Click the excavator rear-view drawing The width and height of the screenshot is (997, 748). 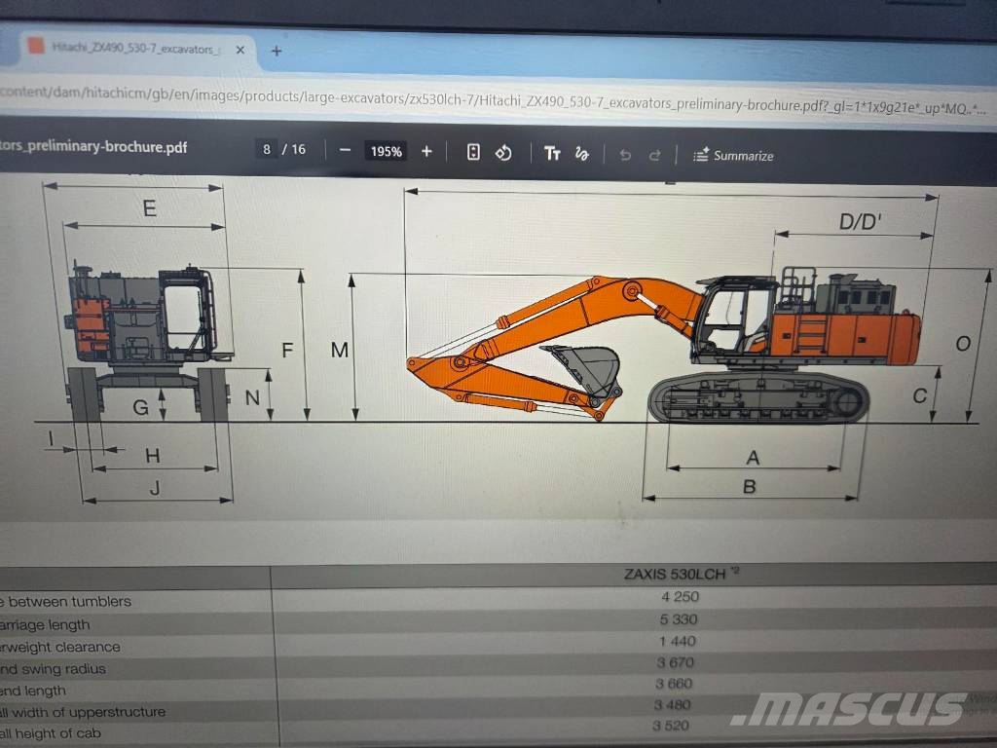click(148, 342)
